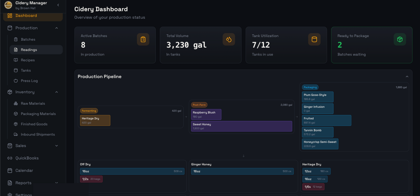This screenshot has height=196, width=420.
Task: Go to Raw Materials inventory
Action: click(x=33, y=104)
